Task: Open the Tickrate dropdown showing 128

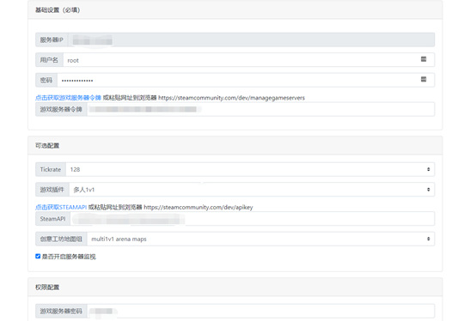Action: click(250, 169)
